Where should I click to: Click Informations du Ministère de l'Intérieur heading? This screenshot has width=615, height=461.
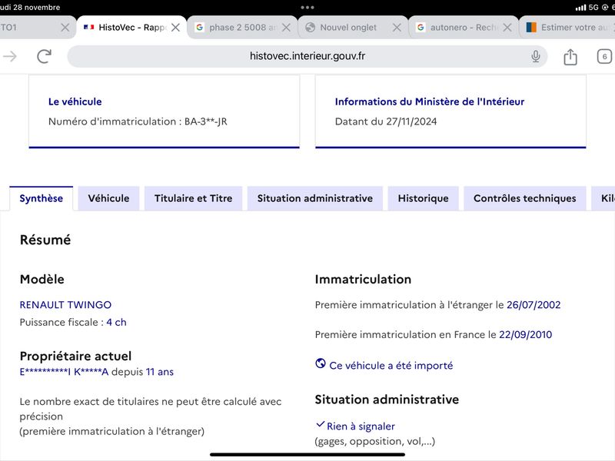click(x=430, y=101)
